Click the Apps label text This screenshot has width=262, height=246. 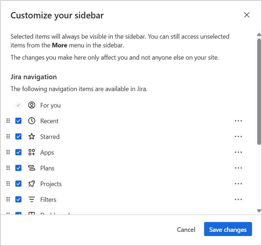(47, 153)
